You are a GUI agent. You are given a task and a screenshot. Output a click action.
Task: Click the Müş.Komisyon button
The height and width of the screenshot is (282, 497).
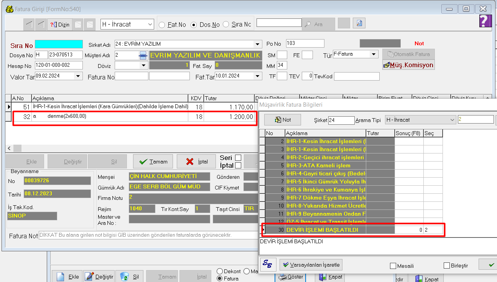408,65
